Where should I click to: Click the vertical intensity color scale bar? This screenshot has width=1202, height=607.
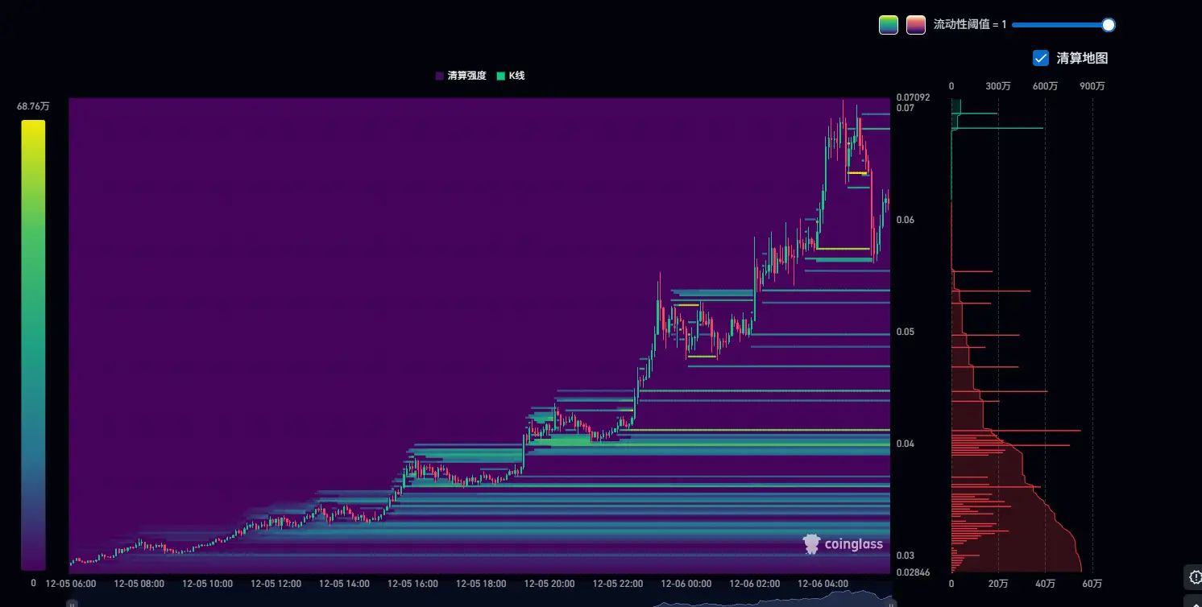[33, 345]
